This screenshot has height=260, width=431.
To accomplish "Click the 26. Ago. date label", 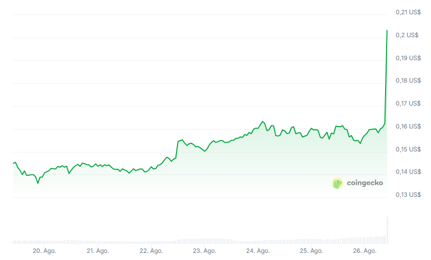I will point(364,251).
